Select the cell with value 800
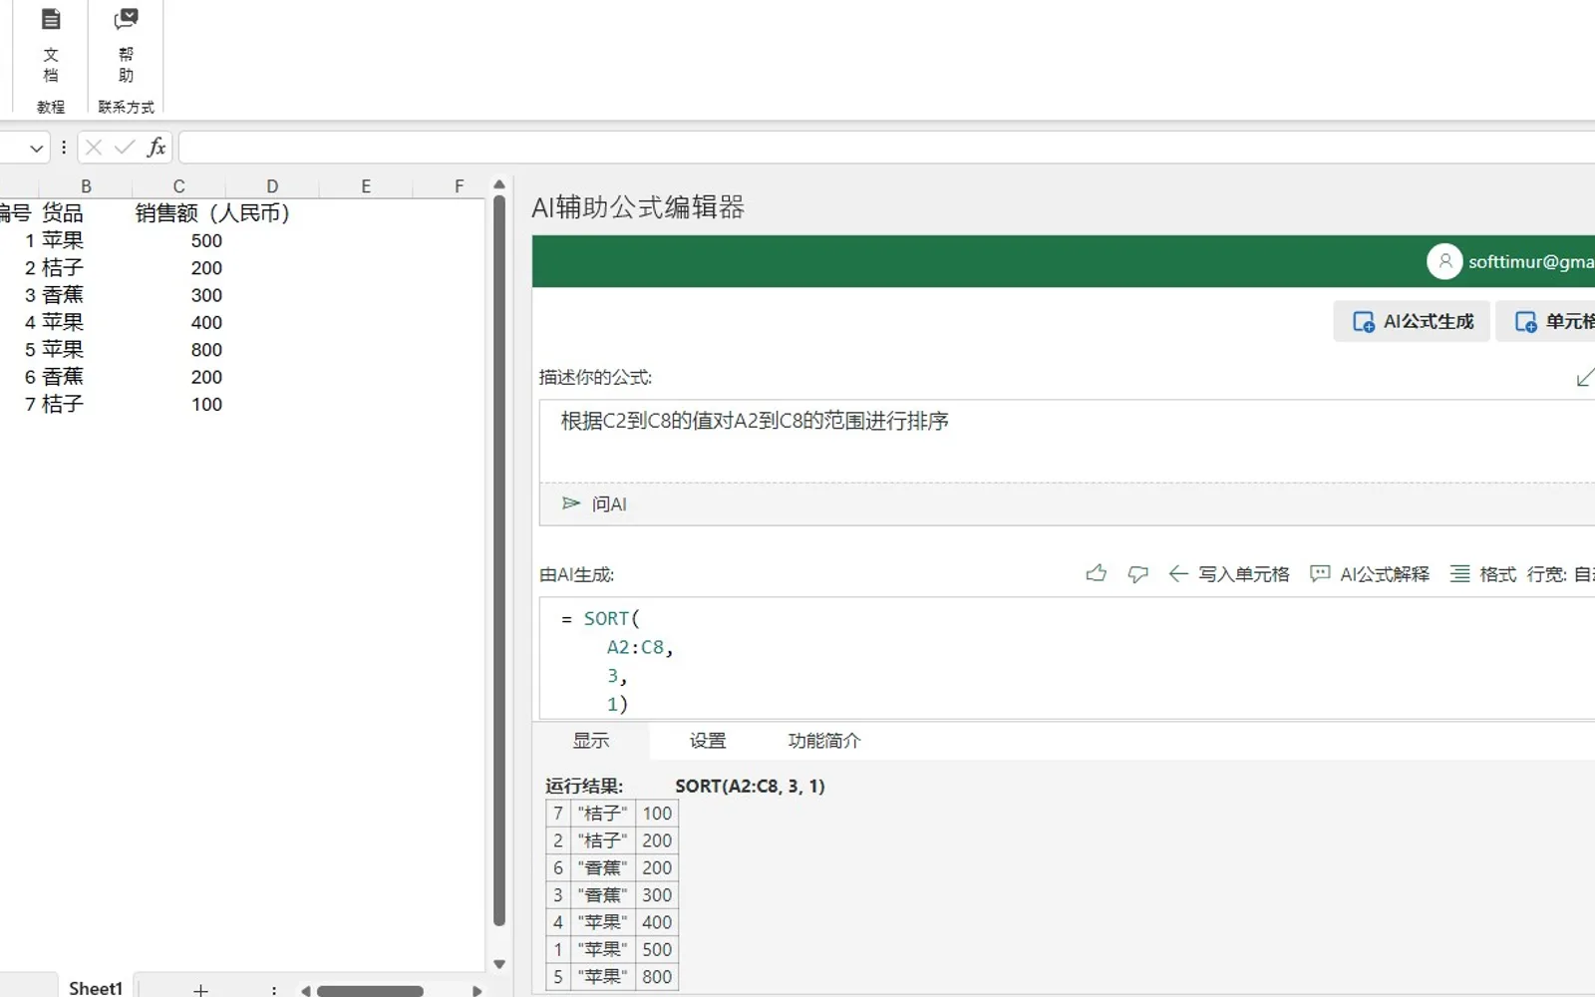The image size is (1595, 997). (178, 350)
